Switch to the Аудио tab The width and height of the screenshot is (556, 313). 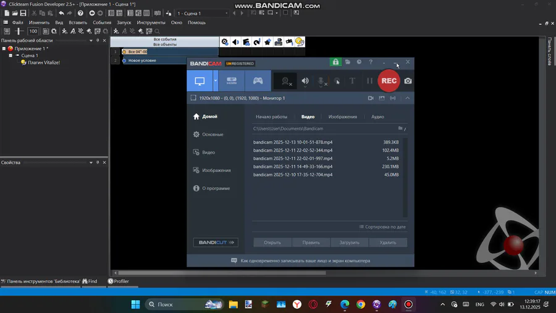click(x=377, y=117)
